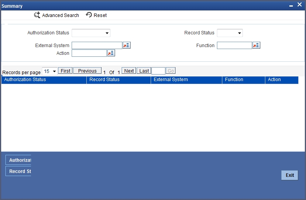Screen dimensions: 306x200
Task: Click the Record Status legend box at bottom
Action: click(18, 171)
